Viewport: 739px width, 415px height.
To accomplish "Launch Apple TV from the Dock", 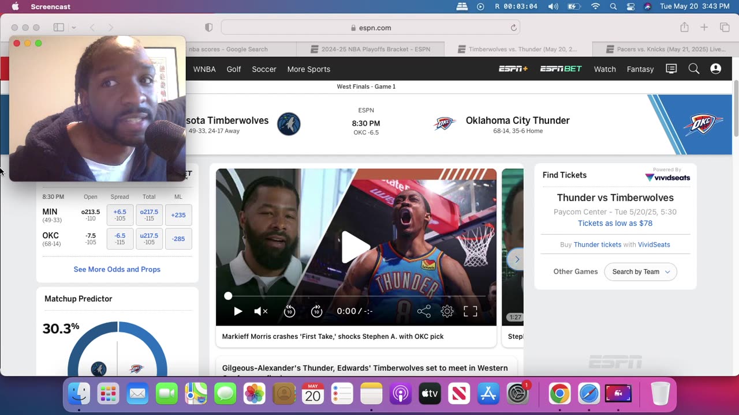I will tap(430, 394).
